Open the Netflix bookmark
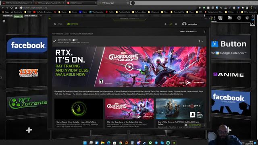The height and width of the screenshot is (145, 258). [110, 12]
